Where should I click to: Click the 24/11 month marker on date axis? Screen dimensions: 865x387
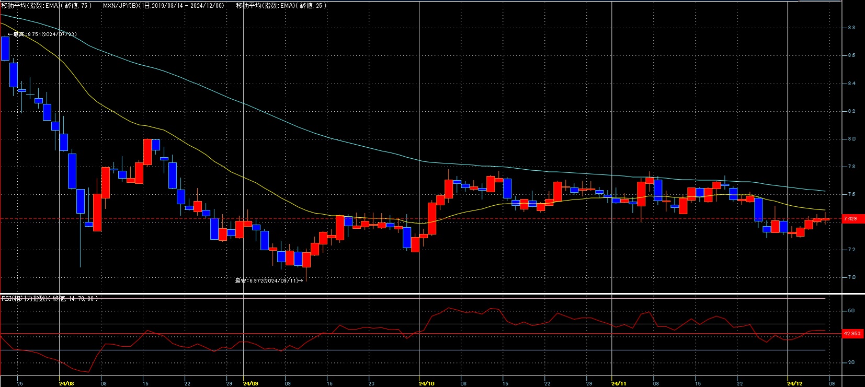tap(619, 383)
